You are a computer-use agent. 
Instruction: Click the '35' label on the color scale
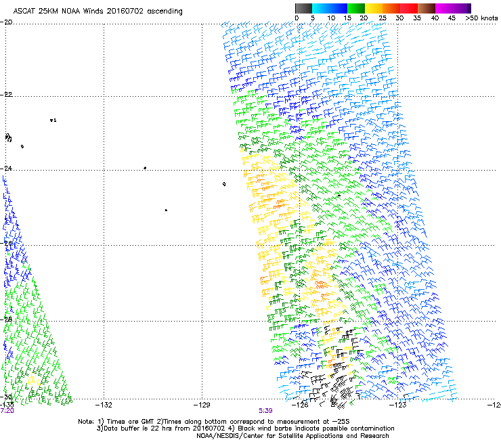[x=417, y=18]
